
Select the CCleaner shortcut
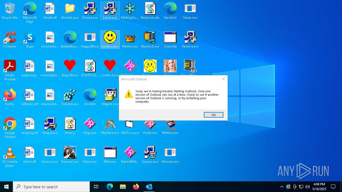[x=10, y=40]
